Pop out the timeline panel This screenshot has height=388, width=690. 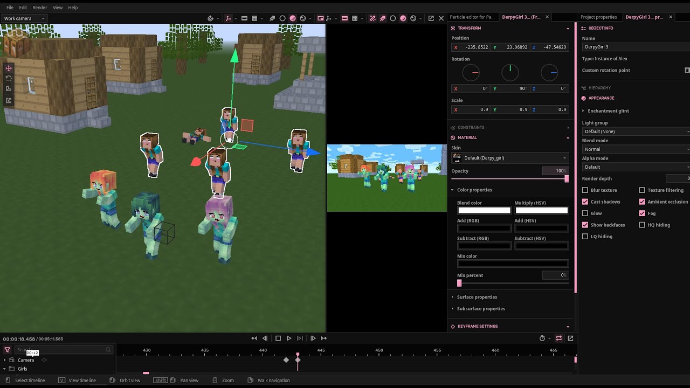(x=570, y=338)
